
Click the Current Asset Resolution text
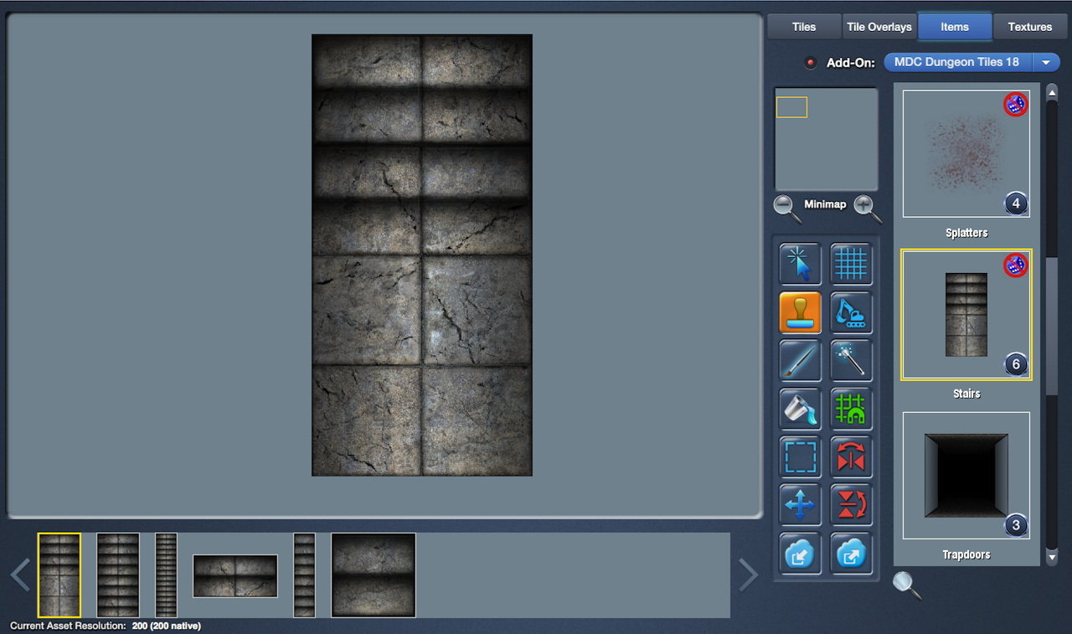coord(106,626)
